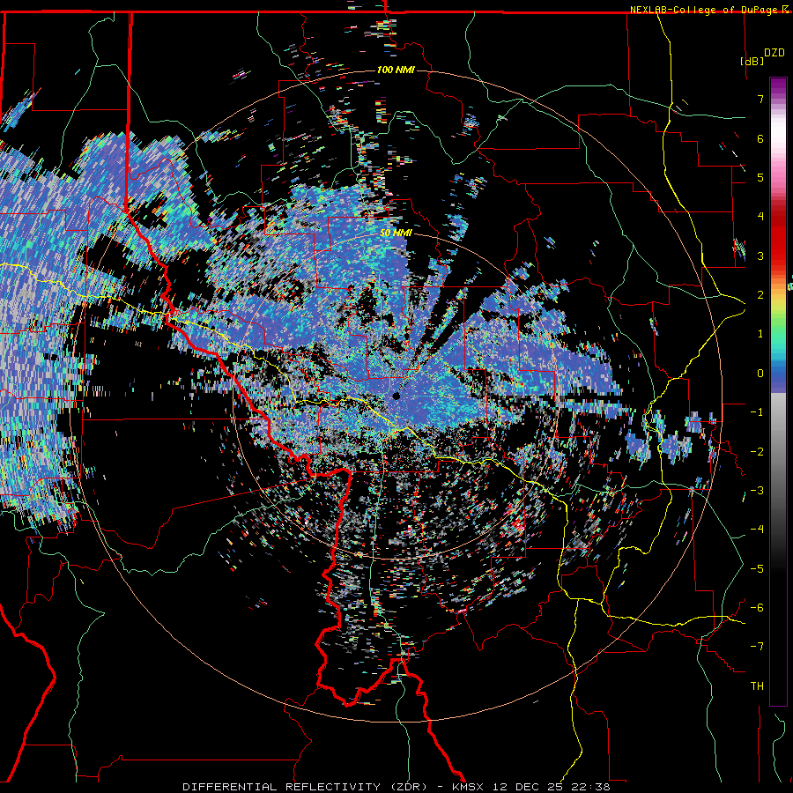Image resolution: width=793 pixels, height=793 pixels.
Task: Click the -4 tick label on the color scale
Action: pos(757,530)
